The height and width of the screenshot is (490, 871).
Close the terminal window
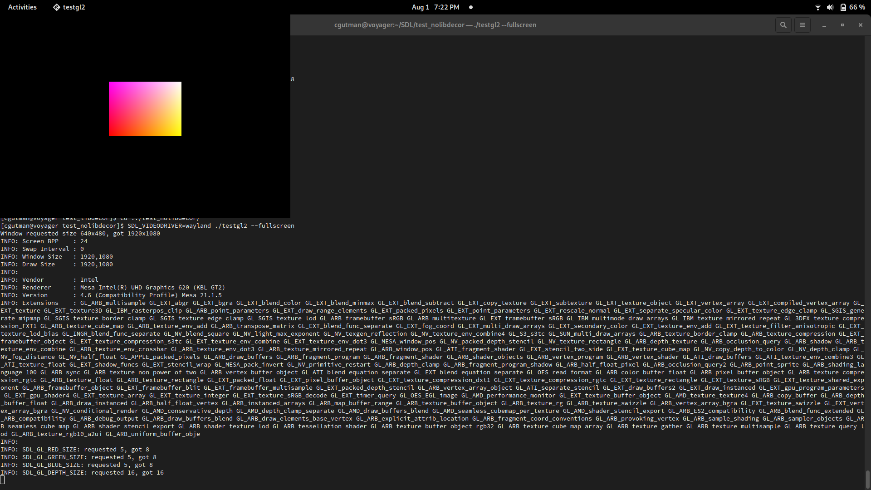pyautogui.click(x=860, y=25)
